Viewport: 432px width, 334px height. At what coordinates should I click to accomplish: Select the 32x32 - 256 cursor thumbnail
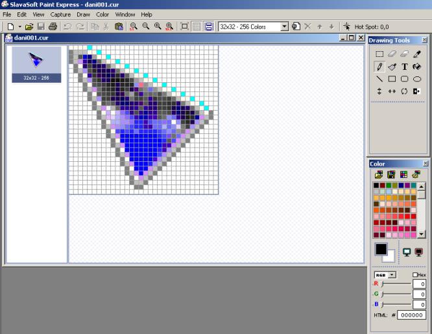coord(36,65)
